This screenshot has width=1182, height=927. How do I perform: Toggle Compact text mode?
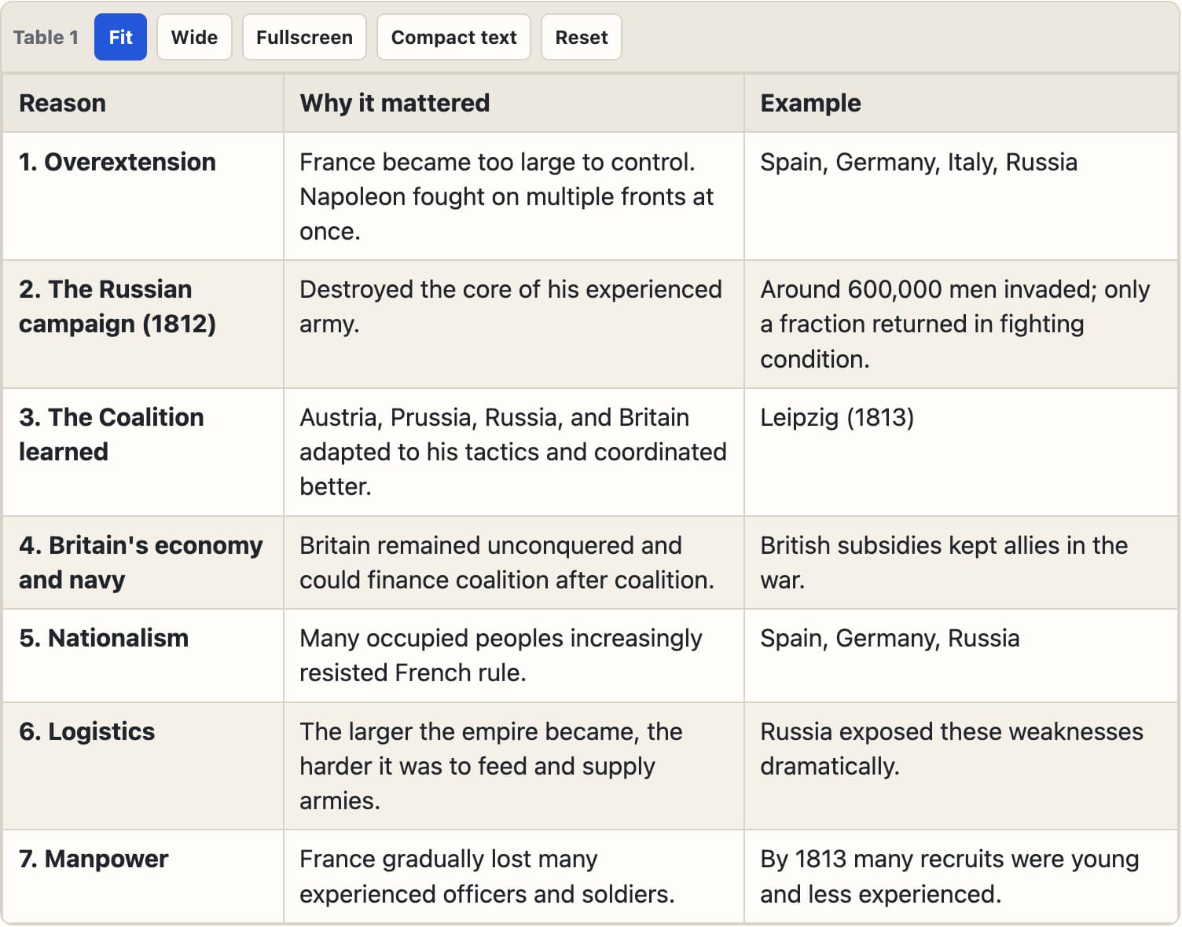tap(453, 37)
